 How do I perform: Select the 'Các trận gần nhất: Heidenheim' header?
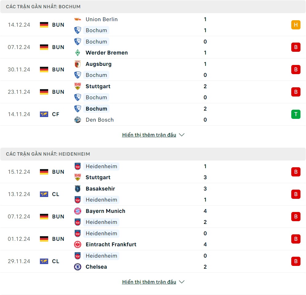tap(153, 154)
